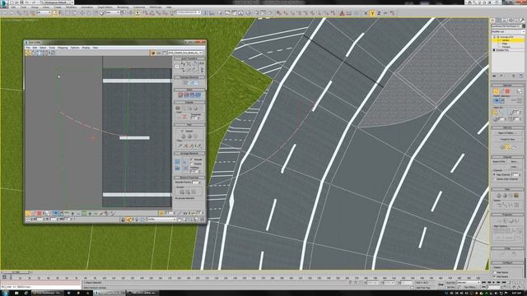The width and height of the screenshot is (527, 296).
Task: Toggle the Detach checkbox in Peel rollout
Action: pos(182,132)
